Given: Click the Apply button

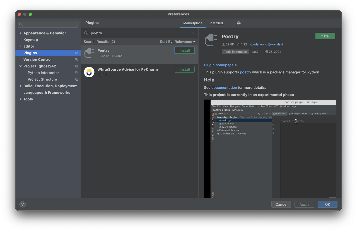Looking at the screenshot, I should [304, 204].
